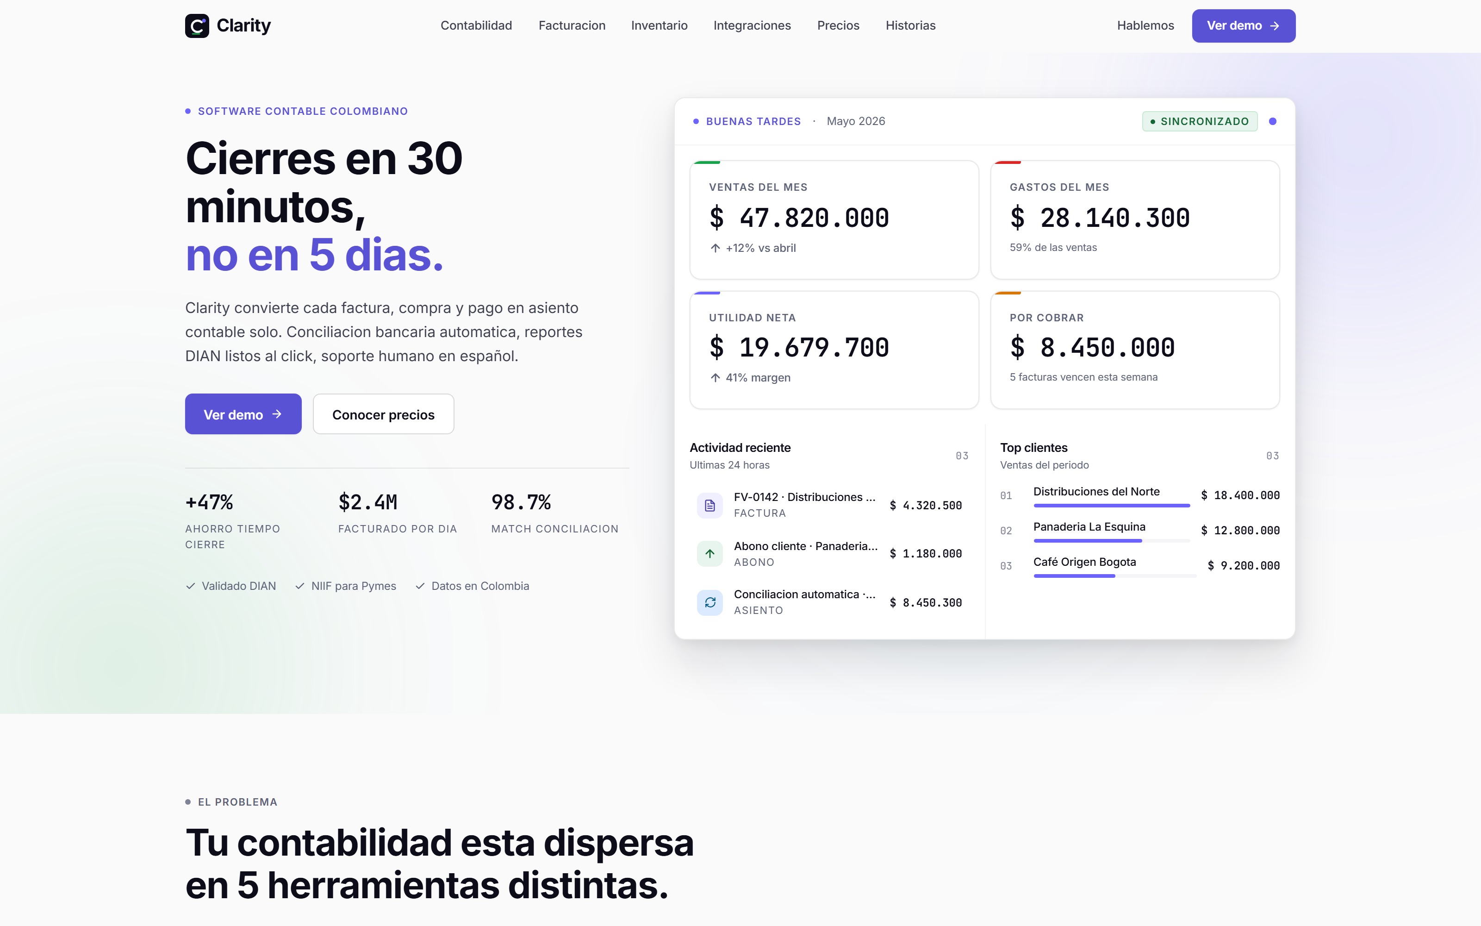Click the Clarity logo icon
The height and width of the screenshot is (926, 1481).
196,26
